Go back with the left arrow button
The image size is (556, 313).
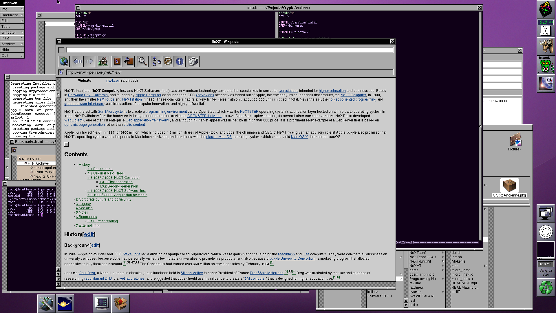tap(78, 61)
